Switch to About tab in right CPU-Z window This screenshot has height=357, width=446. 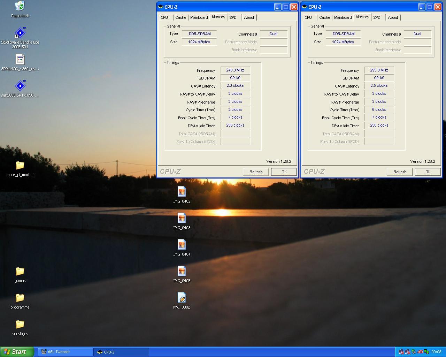(x=393, y=17)
